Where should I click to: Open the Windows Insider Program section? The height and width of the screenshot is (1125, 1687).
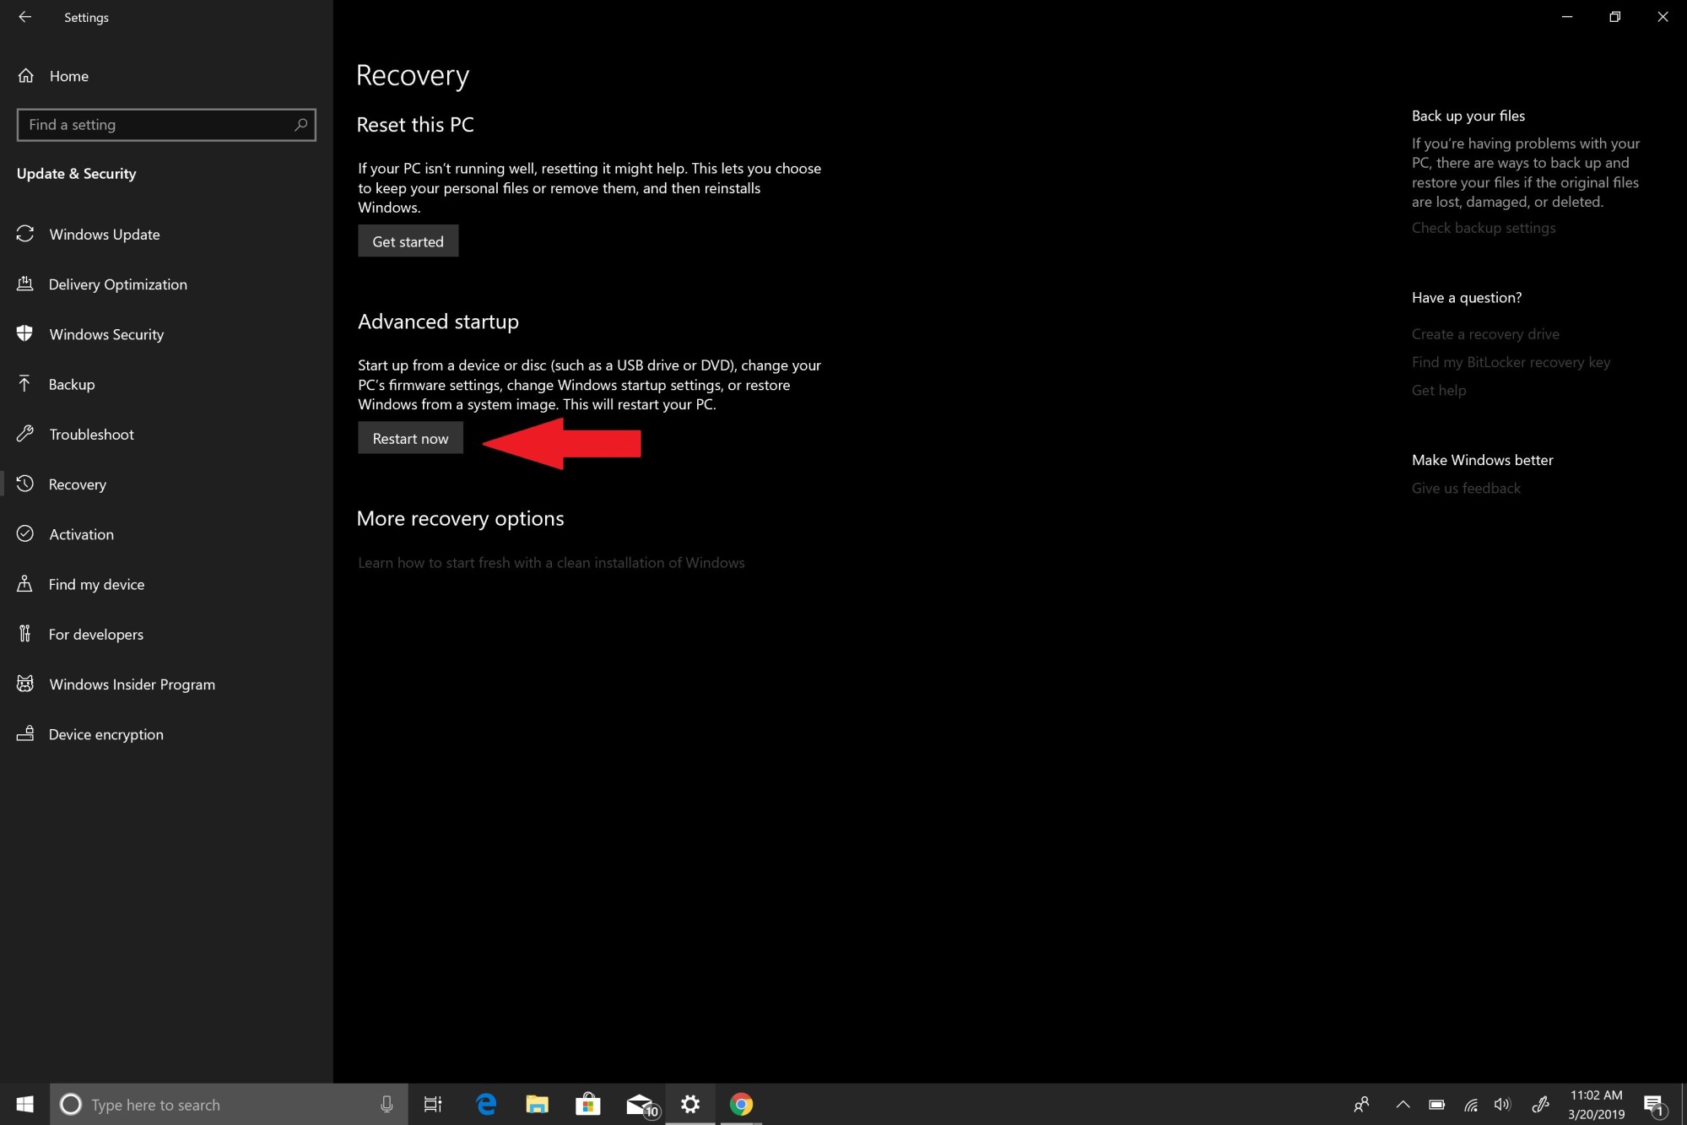132,683
